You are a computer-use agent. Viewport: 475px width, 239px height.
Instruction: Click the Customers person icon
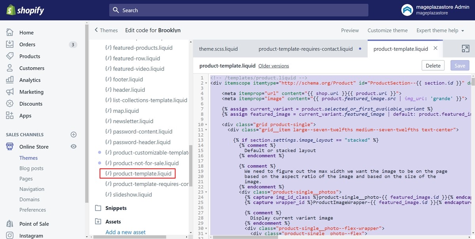[x=10, y=68]
